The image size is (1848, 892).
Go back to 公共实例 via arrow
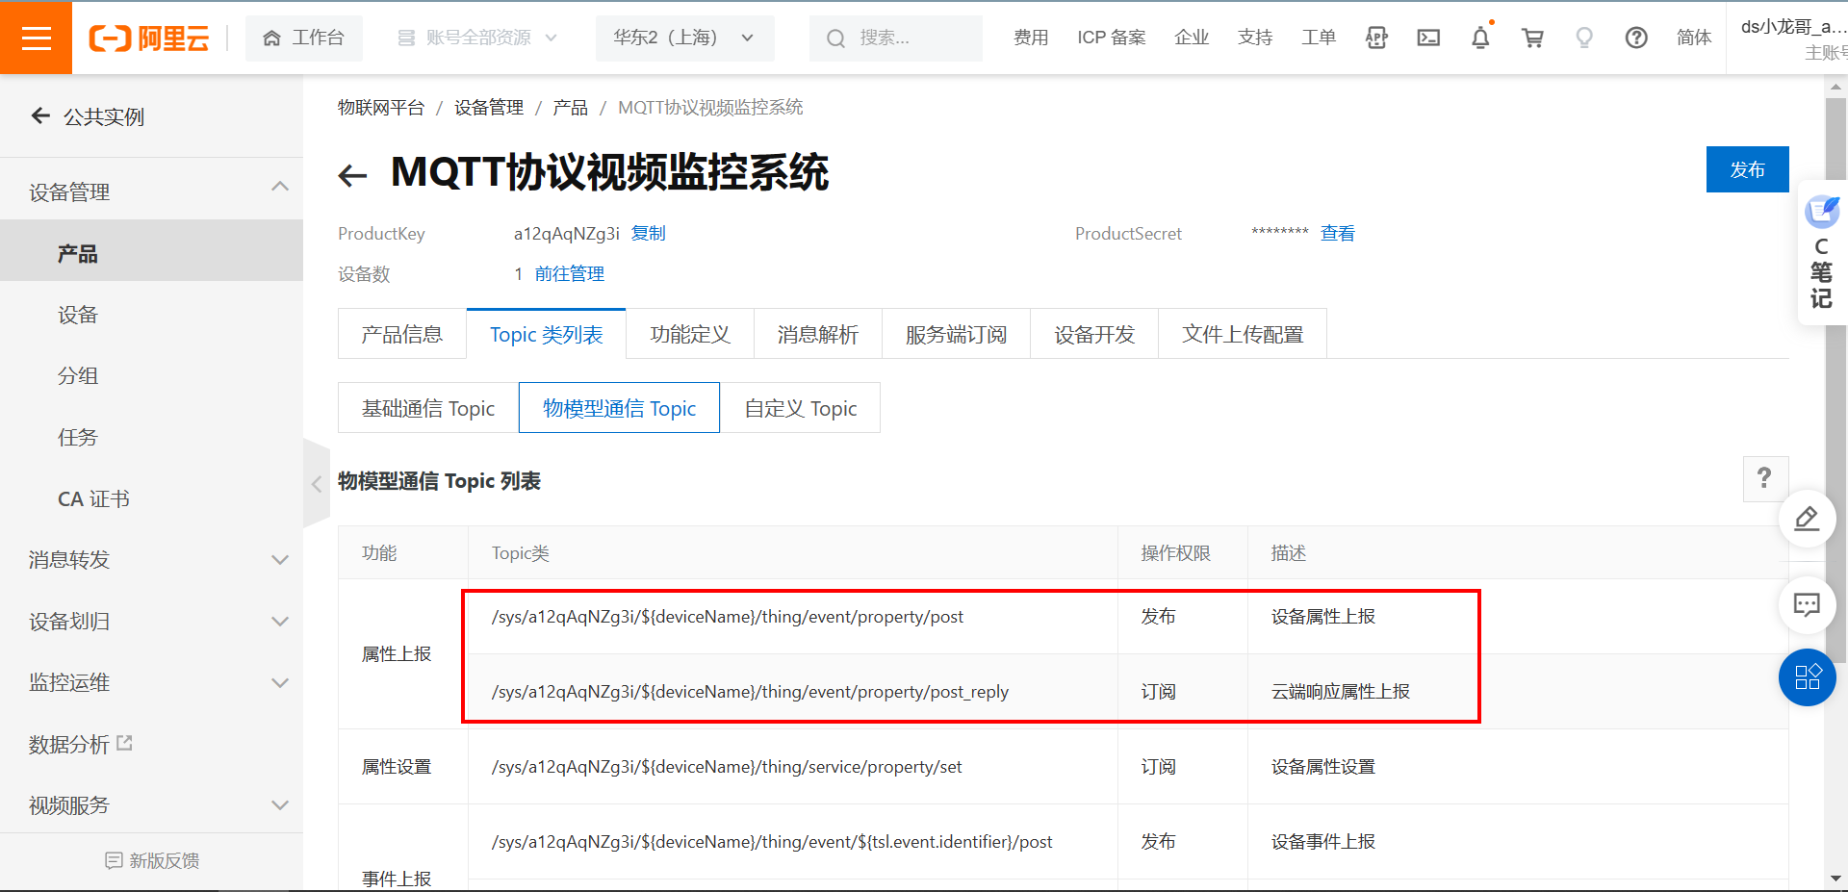(x=40, y=116)
